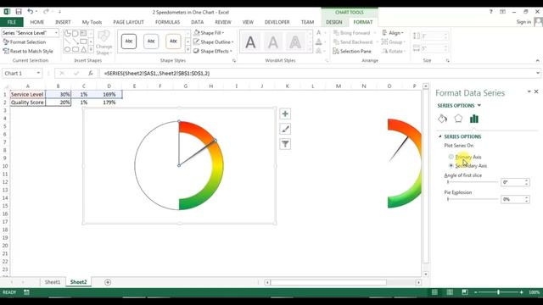Viewport: 543px width, 305px height.
Task: Switch to Page Break Preview icon
Action: click(465, 292)
